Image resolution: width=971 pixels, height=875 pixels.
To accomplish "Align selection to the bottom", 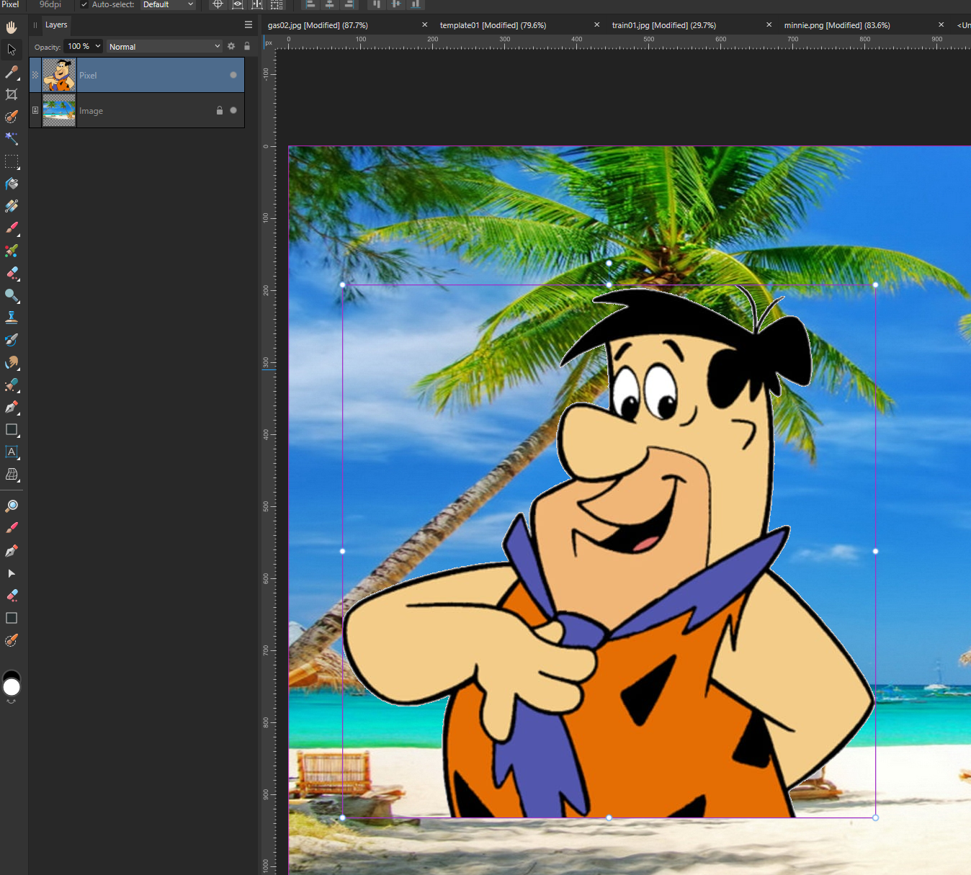I will tap(416, 4).
